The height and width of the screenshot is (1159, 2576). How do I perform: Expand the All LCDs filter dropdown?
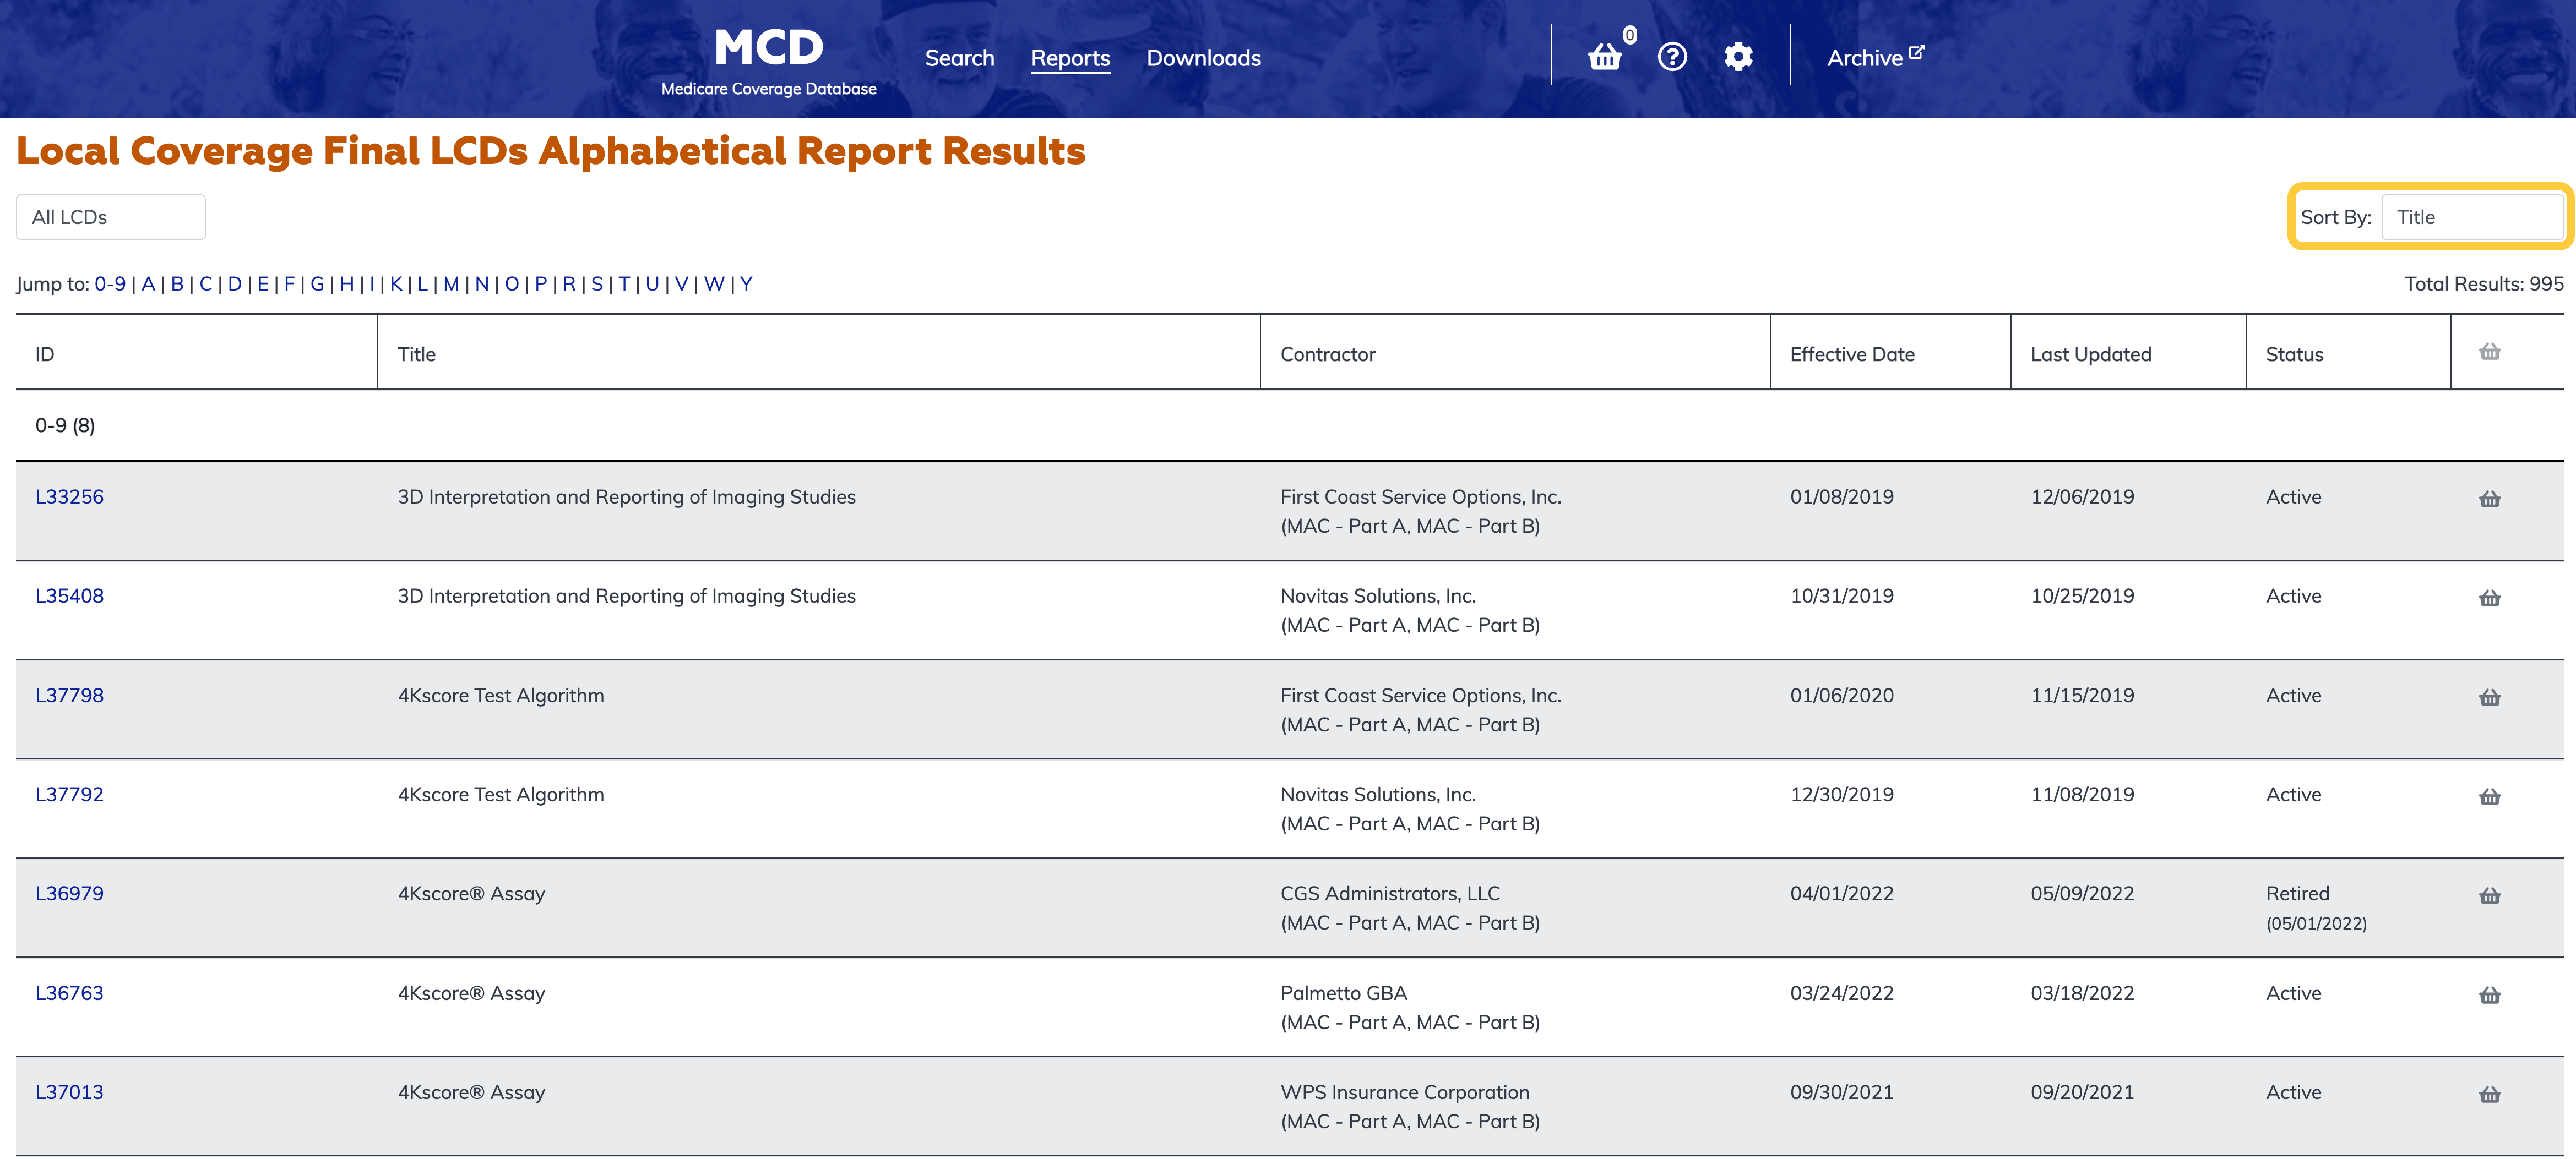111,217
